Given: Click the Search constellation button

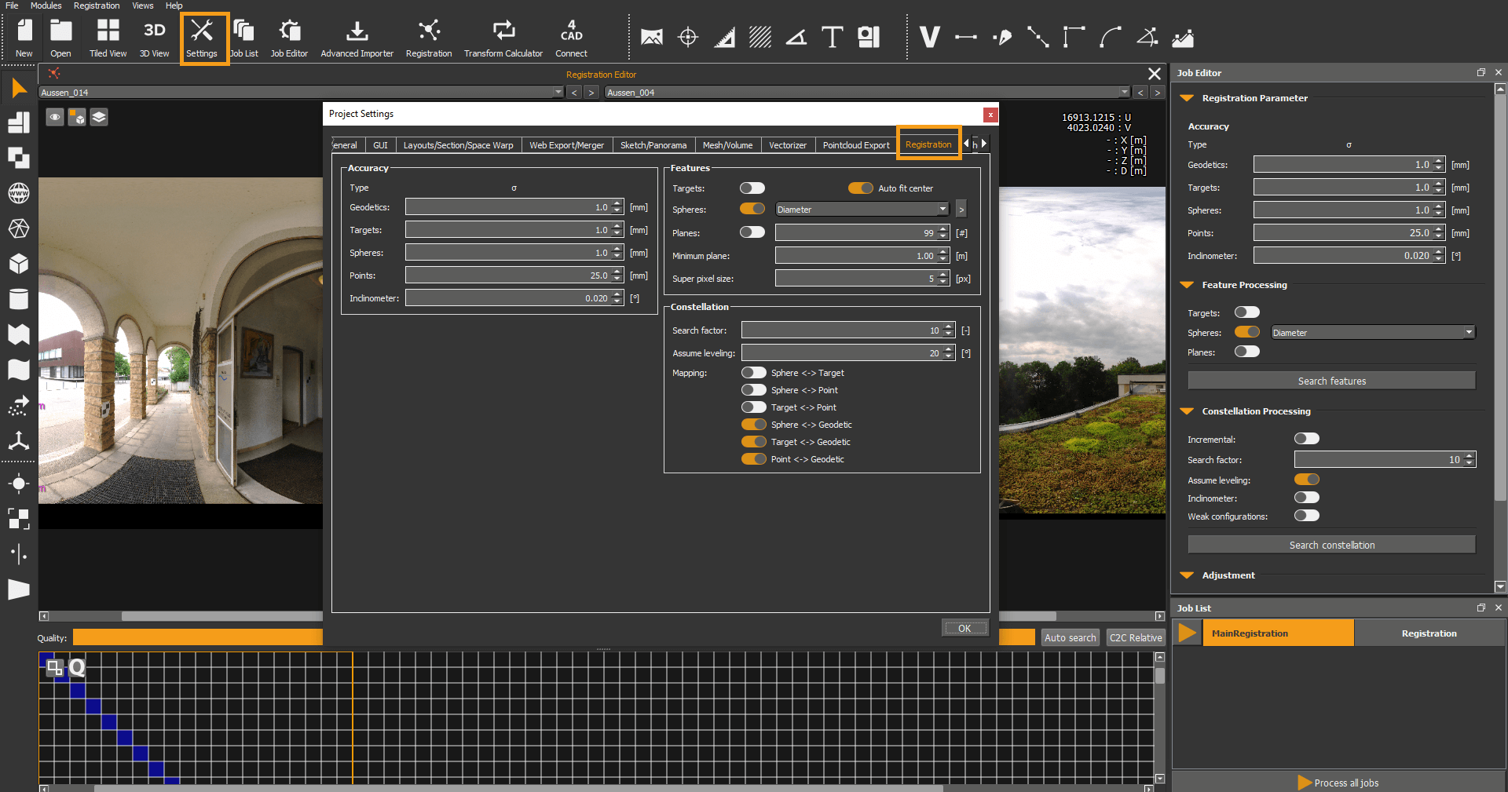Looking at the screenshot, I should (1330, 544).
